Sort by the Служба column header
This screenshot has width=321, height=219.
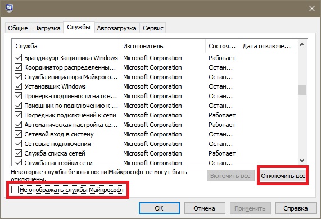pyautogui.click(x=66, y=46)
